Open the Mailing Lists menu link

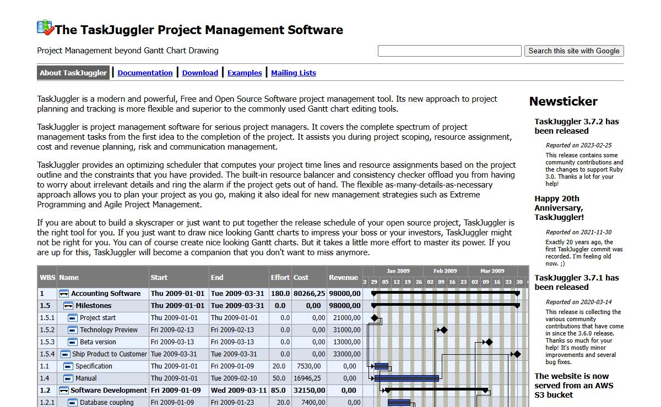294,73
